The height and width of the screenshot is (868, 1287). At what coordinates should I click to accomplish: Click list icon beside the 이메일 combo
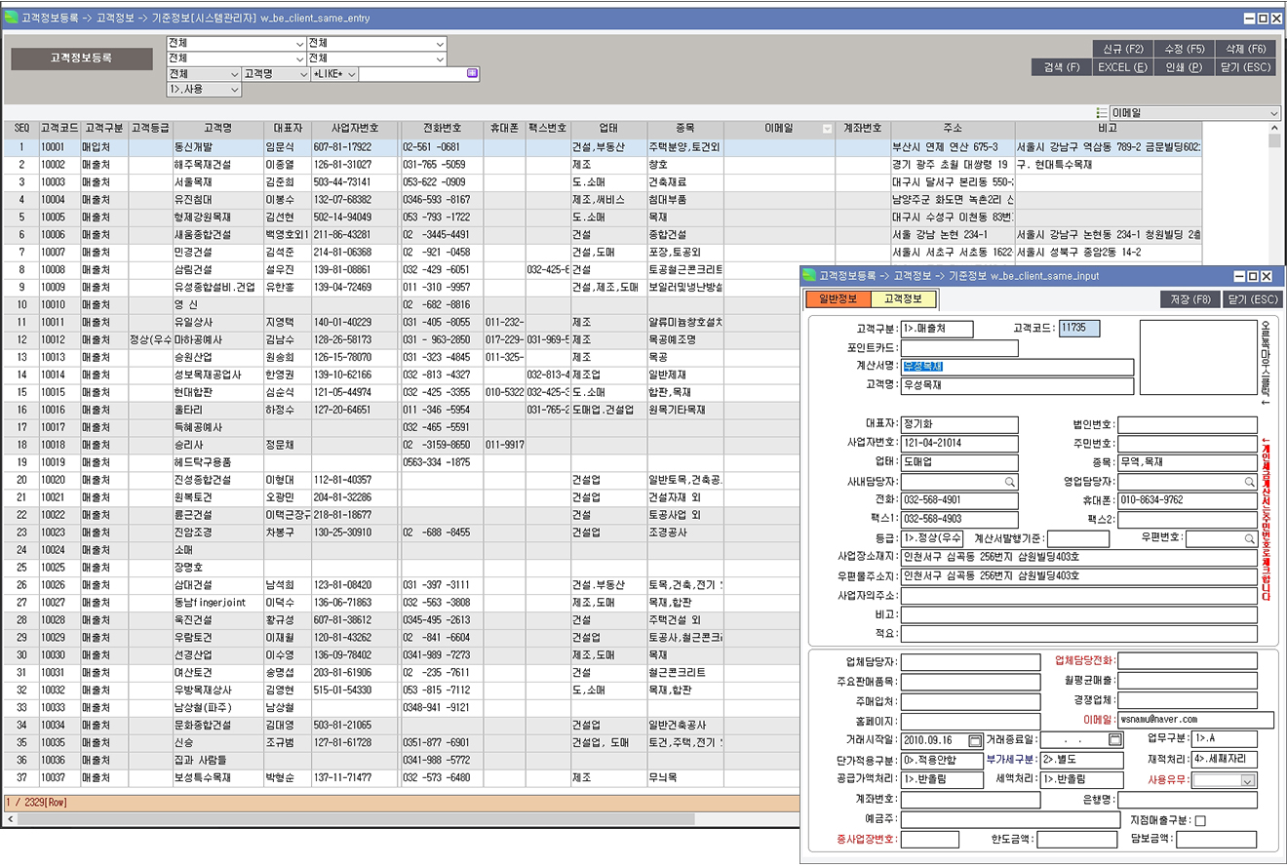pos(1101,113)
